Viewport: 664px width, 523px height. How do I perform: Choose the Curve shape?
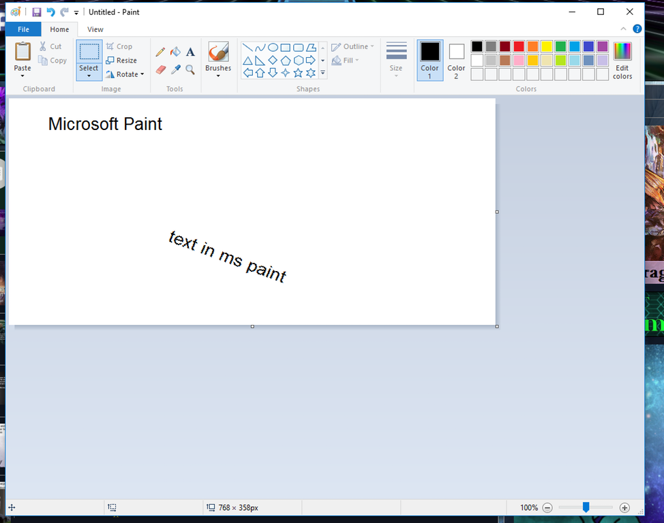click(x=260, y=48)
